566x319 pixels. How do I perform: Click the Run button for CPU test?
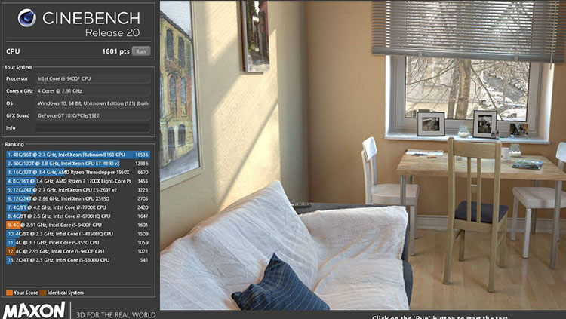[x=141, y=51]
